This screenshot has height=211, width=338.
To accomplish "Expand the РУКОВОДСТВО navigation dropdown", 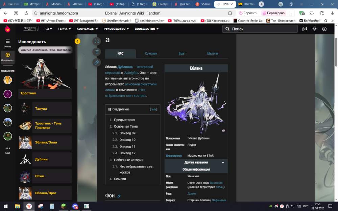I will [116, 29].
